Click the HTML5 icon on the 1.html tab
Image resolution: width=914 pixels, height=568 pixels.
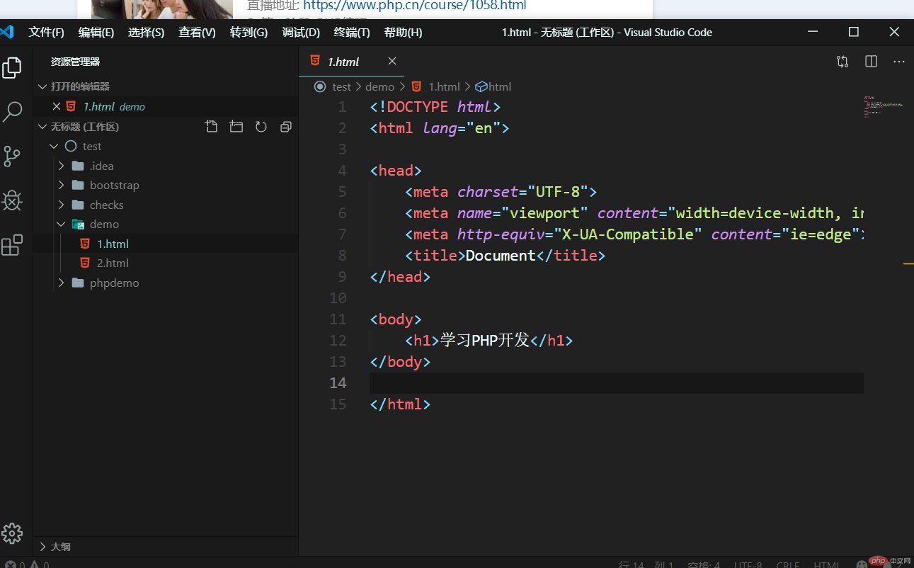point(314,62)
